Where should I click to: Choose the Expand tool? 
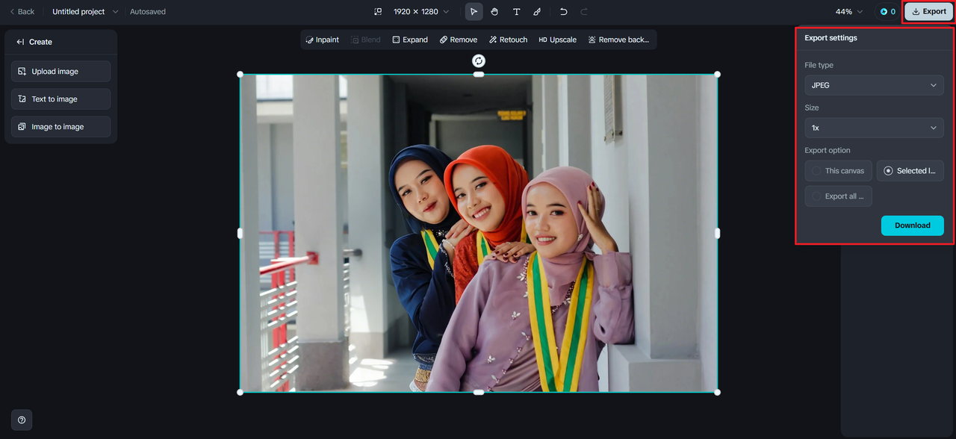click(410, 40)
